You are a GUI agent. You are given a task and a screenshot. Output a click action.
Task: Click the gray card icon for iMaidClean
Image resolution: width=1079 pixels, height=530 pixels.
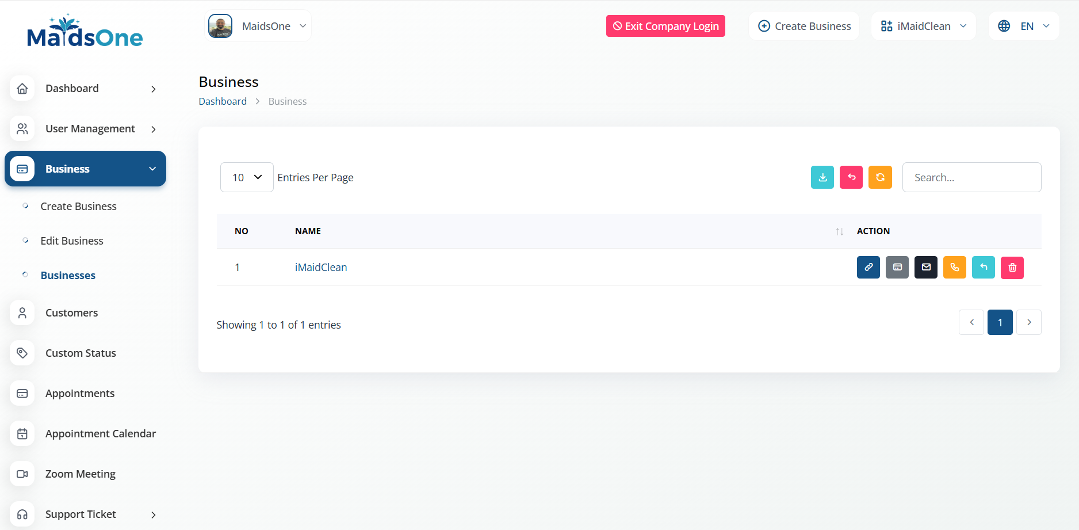pos(897,268)
